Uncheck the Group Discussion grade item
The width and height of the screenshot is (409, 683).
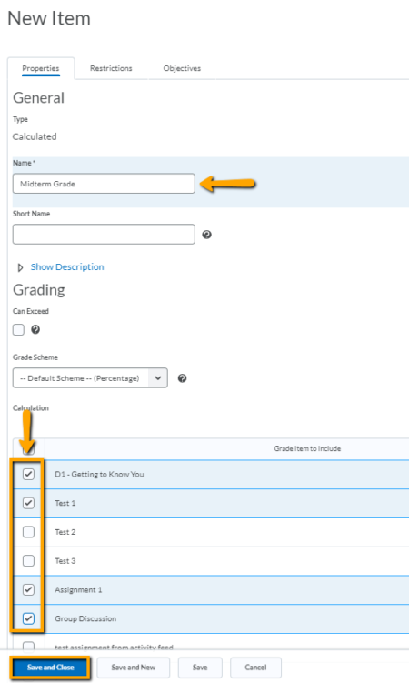point(28,618)
